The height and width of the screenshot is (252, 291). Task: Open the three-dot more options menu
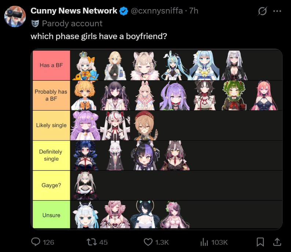pos(277,11)
